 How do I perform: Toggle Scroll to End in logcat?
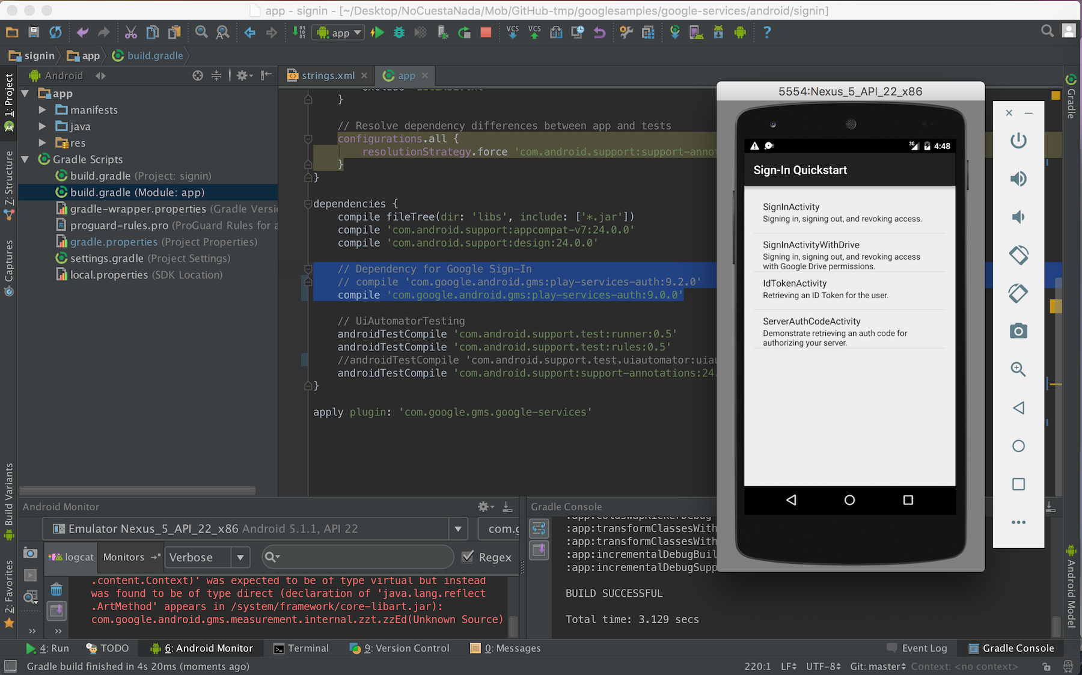[57, 611]
